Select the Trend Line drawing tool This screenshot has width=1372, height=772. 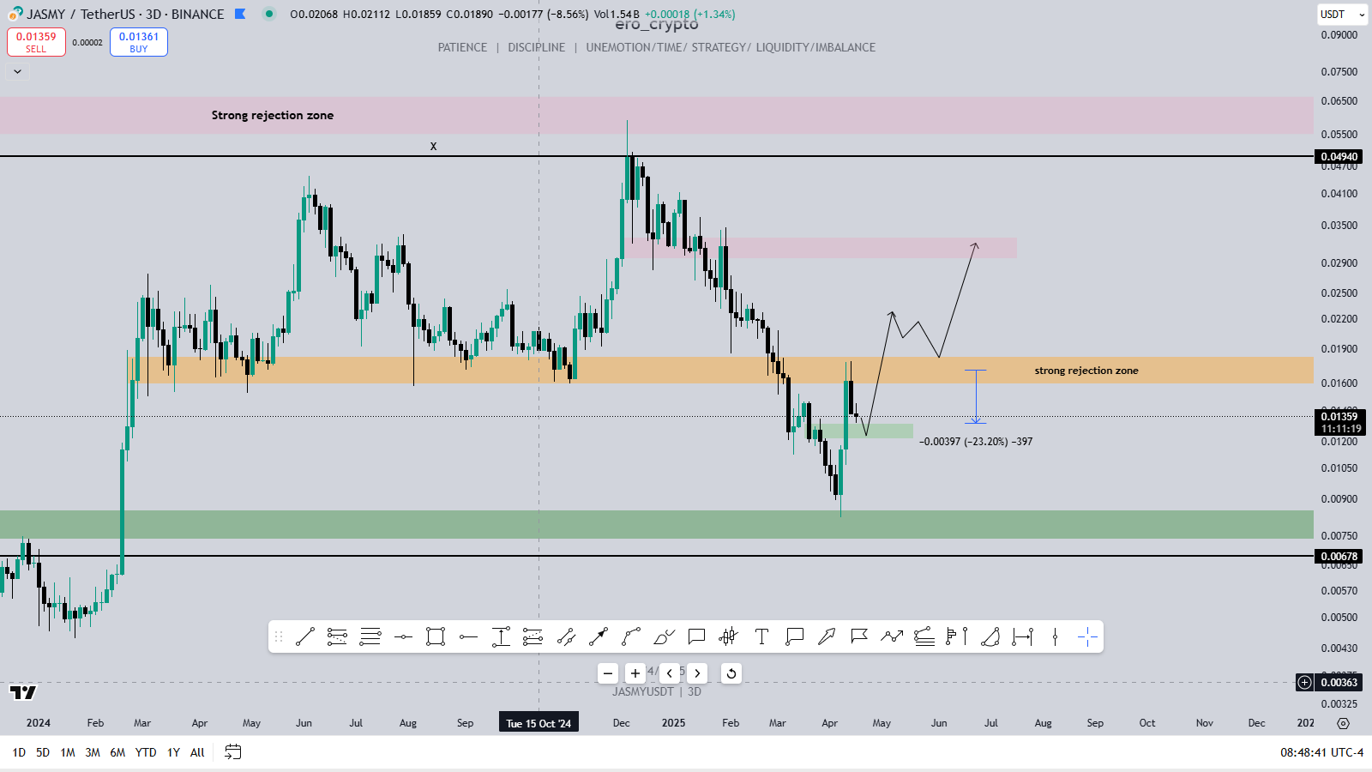click(x=305, y=636)
